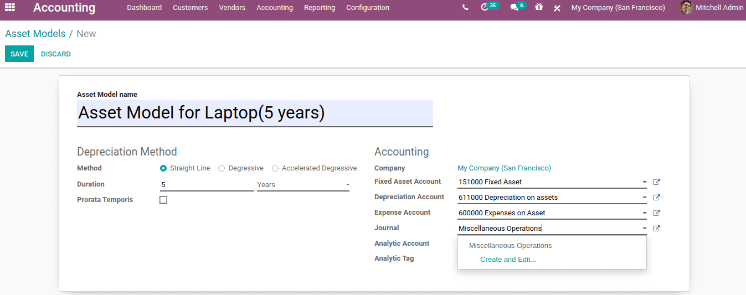Screen dimensions: 746x295
Task: Open Depreciation Account external link icon
Action: point(656,197)
